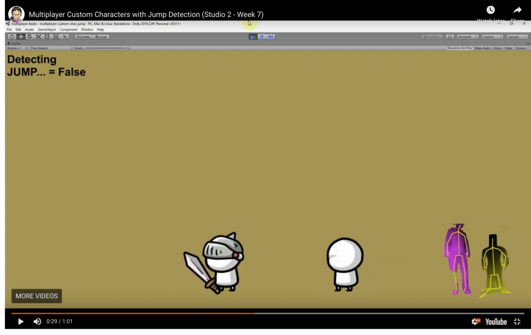Toggle VSync in Game view
This screenshot has height=335, width=531.
pyautogui.click(x=498, y=48)
